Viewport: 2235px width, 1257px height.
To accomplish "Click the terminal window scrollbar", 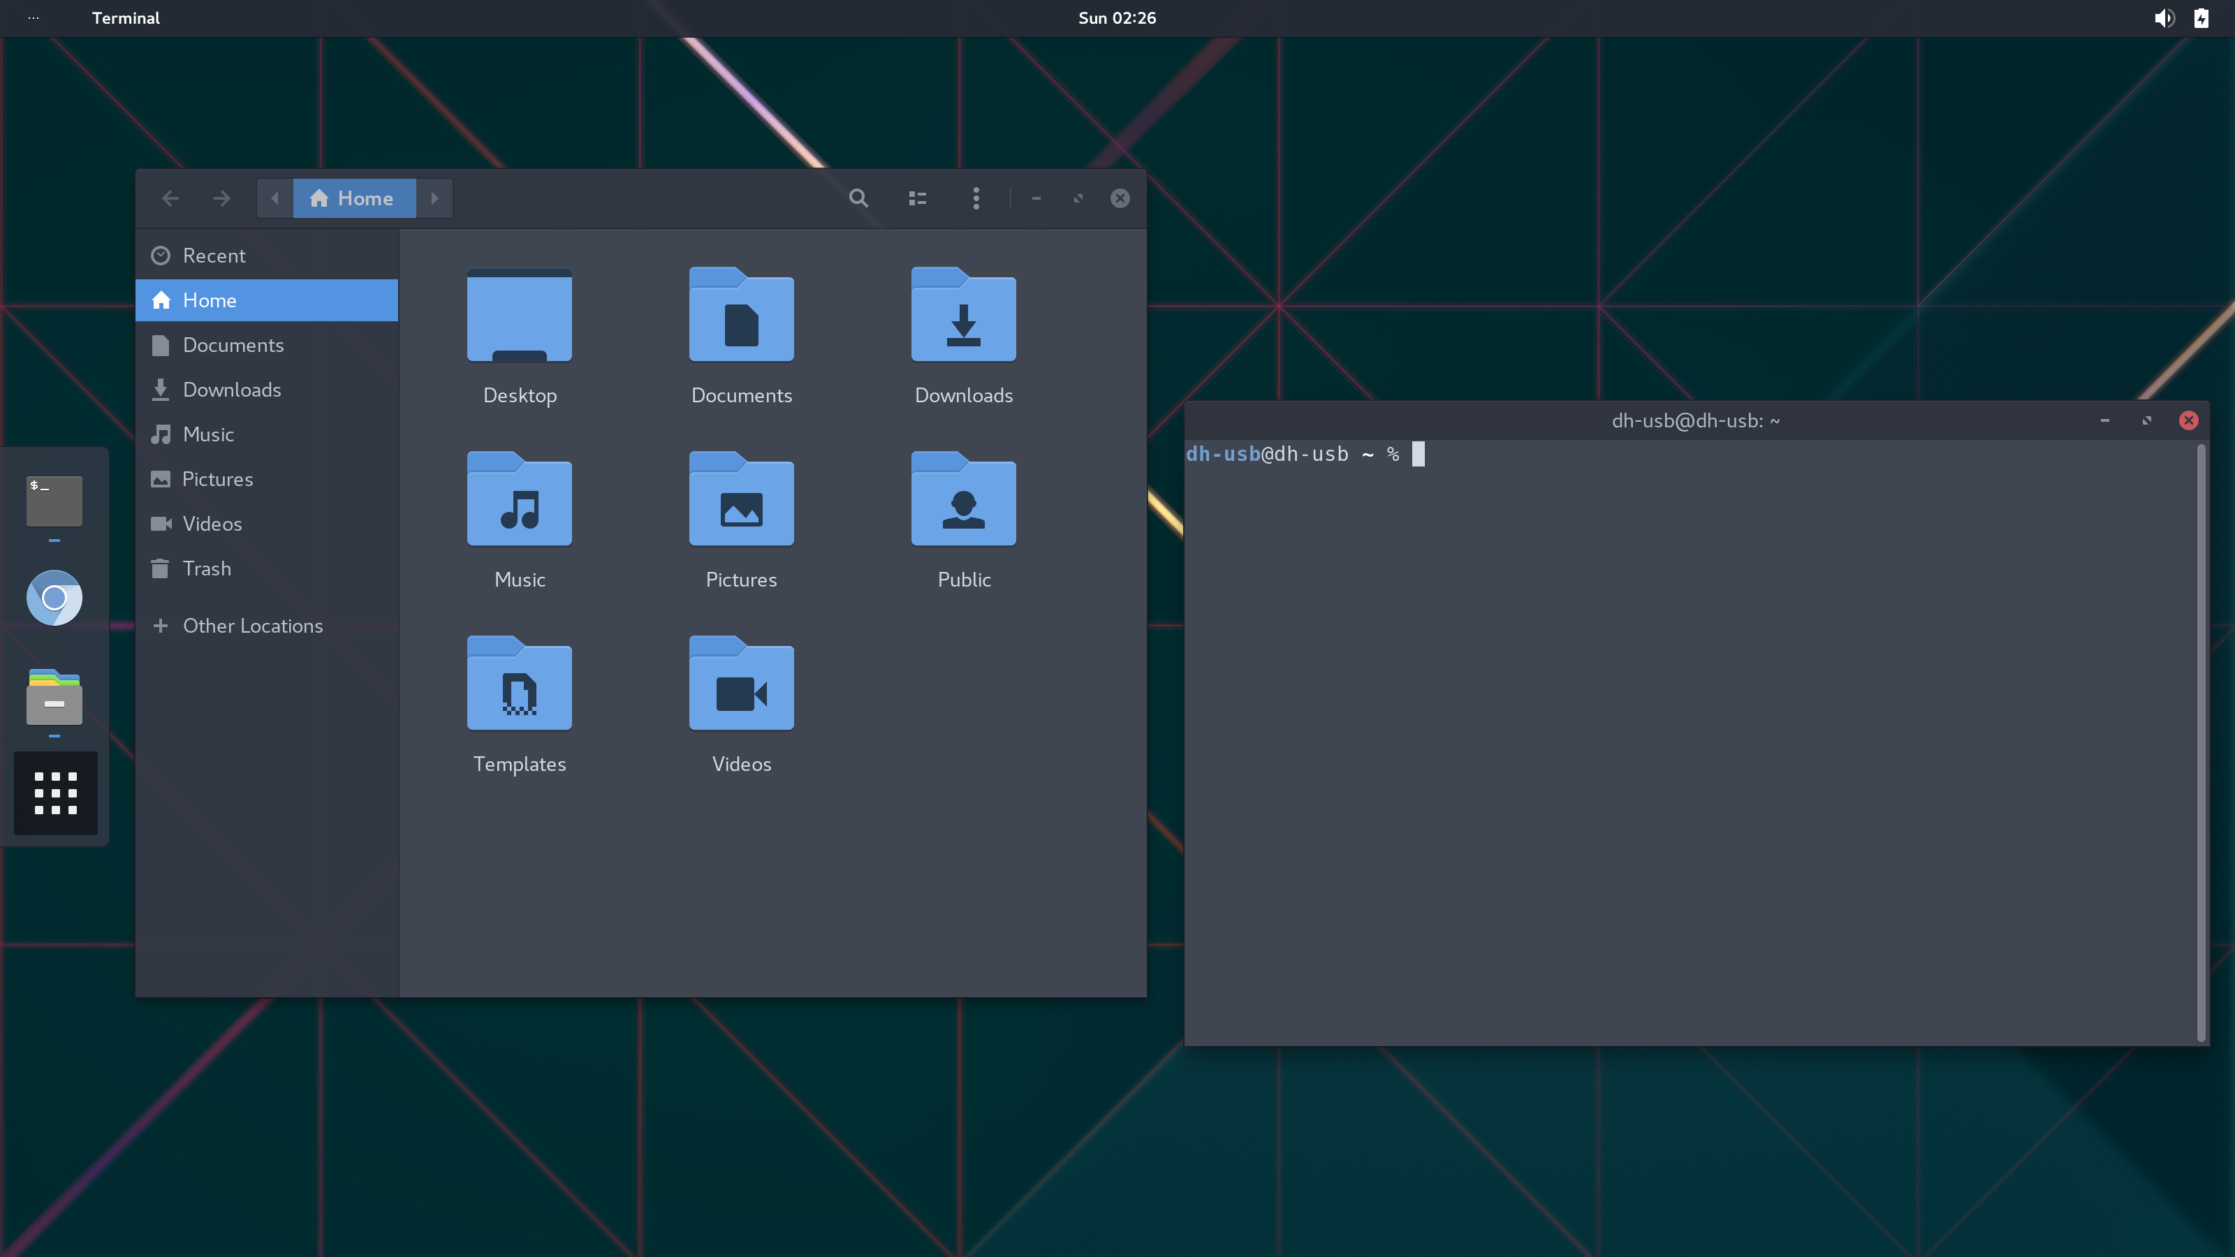I will click(x=2200, y=742).
